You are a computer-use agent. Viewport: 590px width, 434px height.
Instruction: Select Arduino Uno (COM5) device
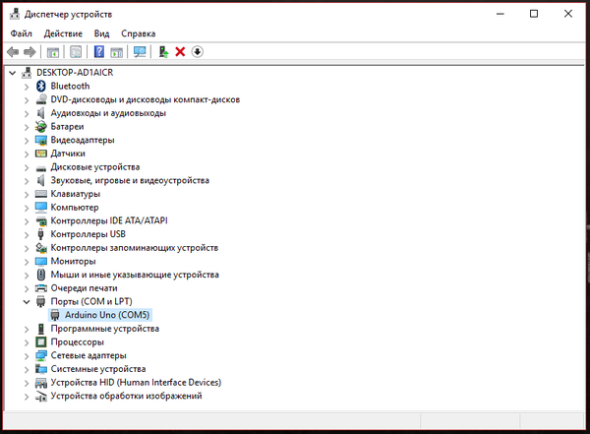click(x=107, y=315)
